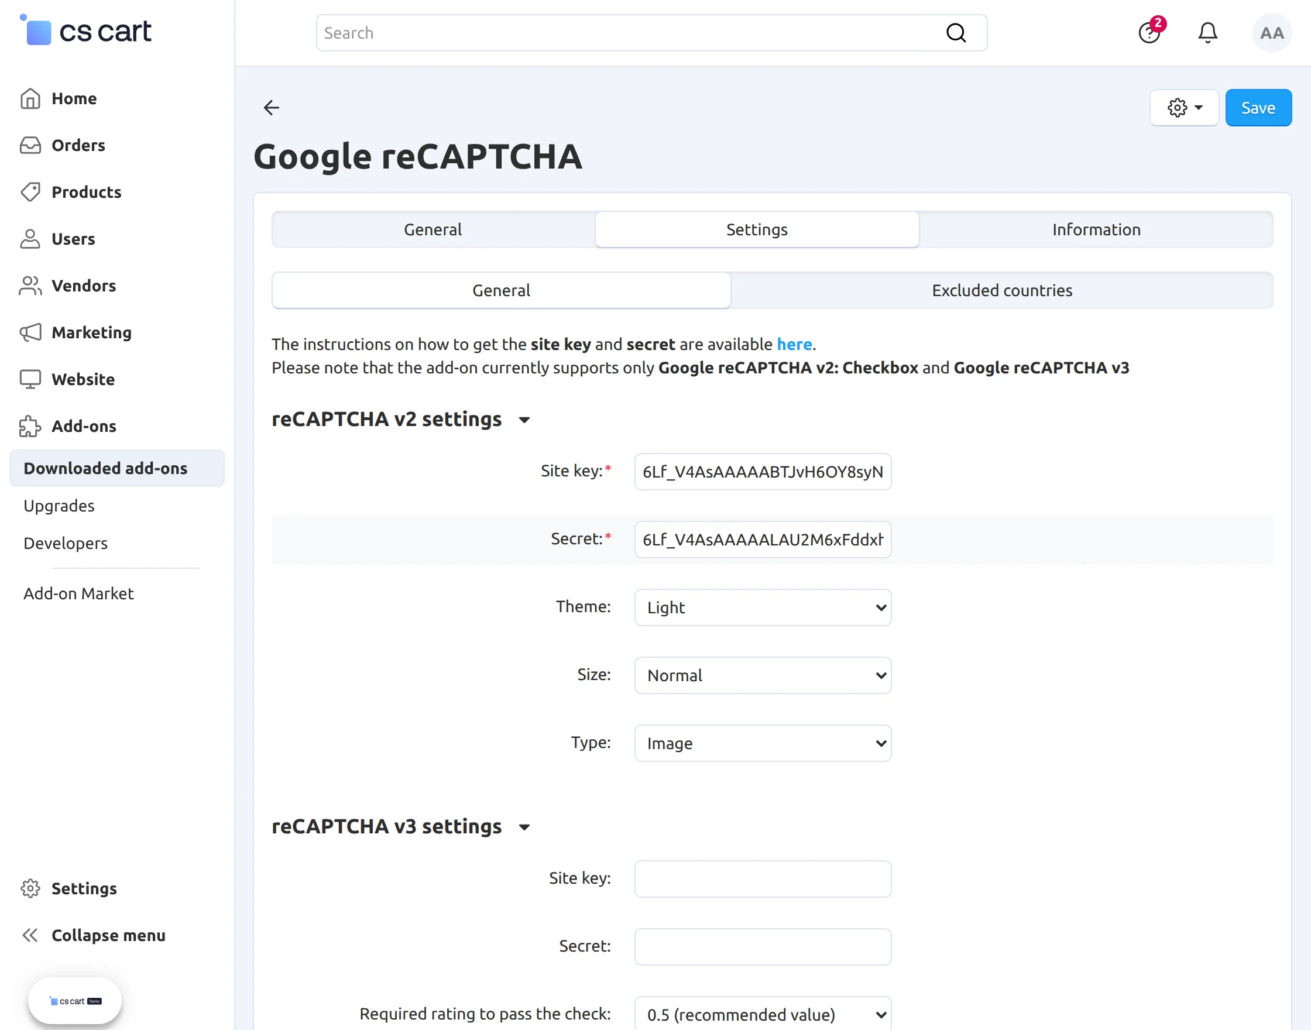
Task: Switch to the top-level General tab
Action: click(x=433, y=229)
